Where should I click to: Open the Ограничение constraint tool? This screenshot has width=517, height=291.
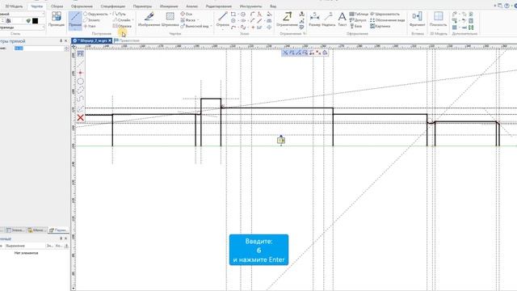(287, 19)
